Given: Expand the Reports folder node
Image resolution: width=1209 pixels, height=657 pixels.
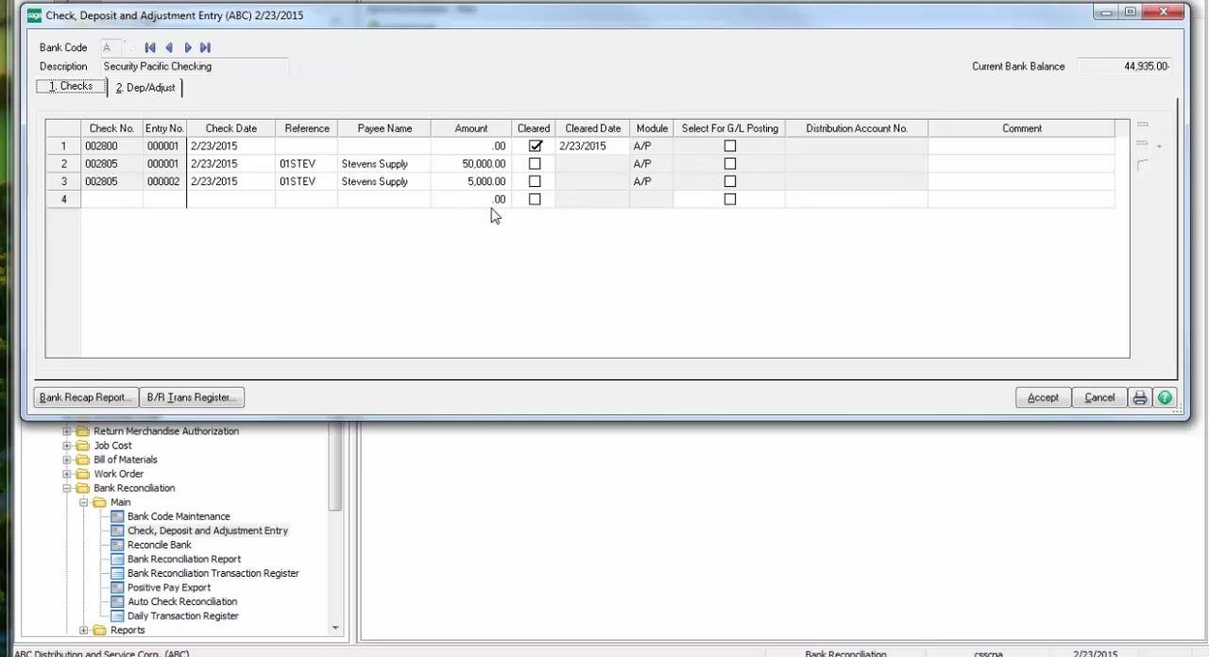Looking at the screenshot, I should (x=84, y=630).
